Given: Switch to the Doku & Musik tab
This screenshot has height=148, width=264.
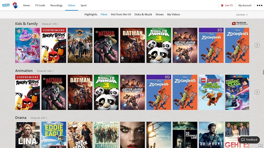Looking at the screenshot, I should coord(143,15).
